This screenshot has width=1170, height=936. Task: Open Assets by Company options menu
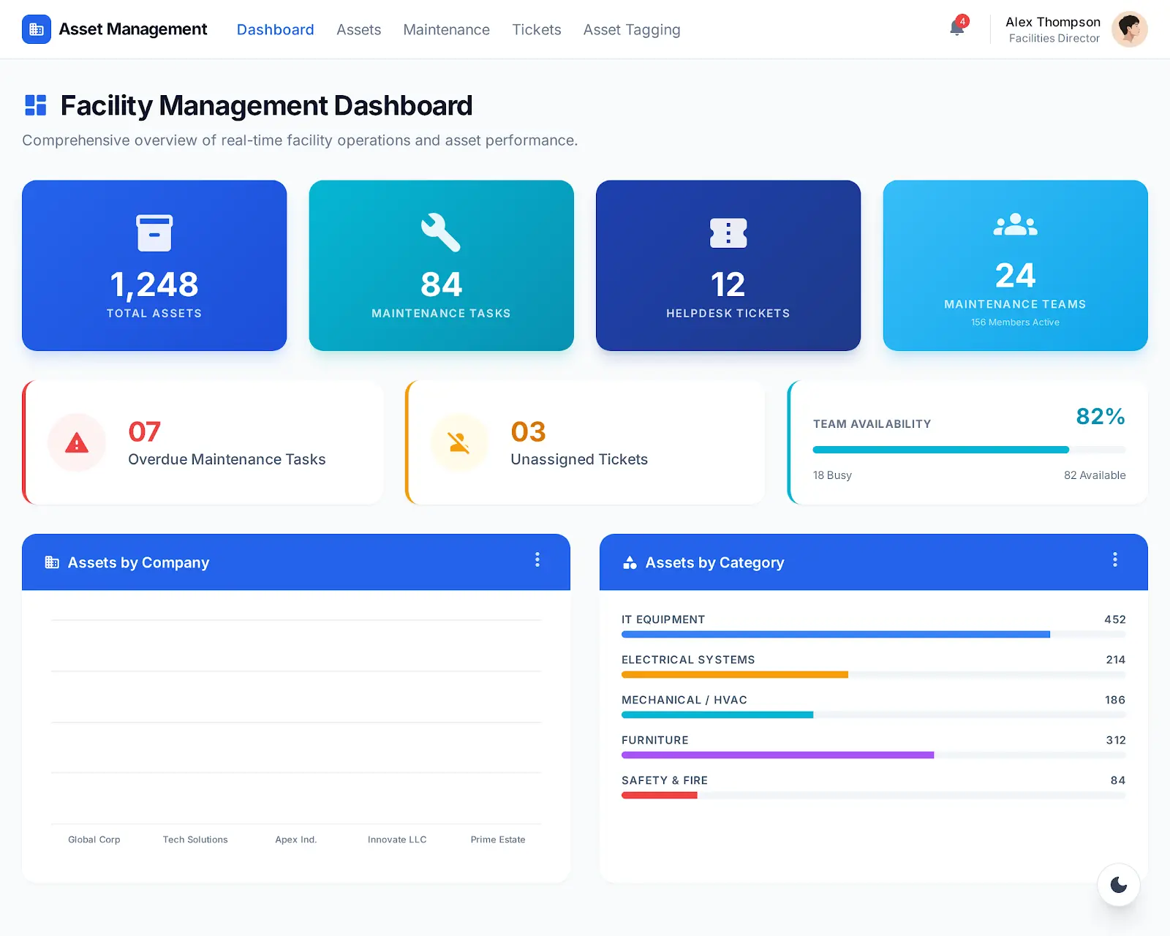point(537,560)
